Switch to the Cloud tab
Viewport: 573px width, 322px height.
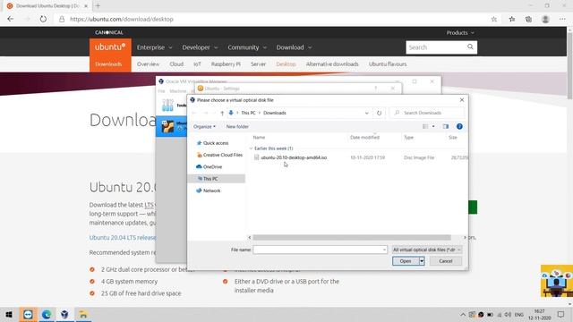[176, 64]
